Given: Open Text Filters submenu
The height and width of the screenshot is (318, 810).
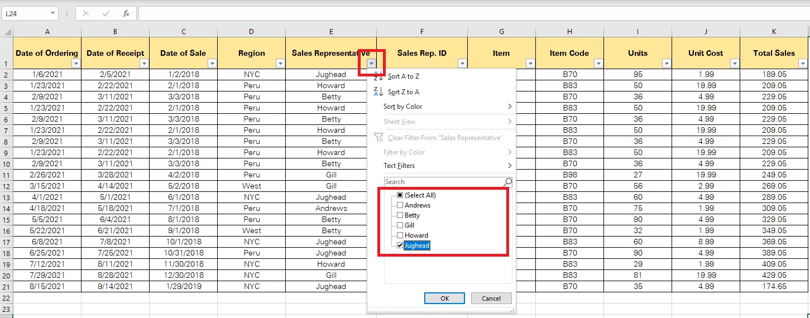Looking at the screenshot, I should 441,166.
